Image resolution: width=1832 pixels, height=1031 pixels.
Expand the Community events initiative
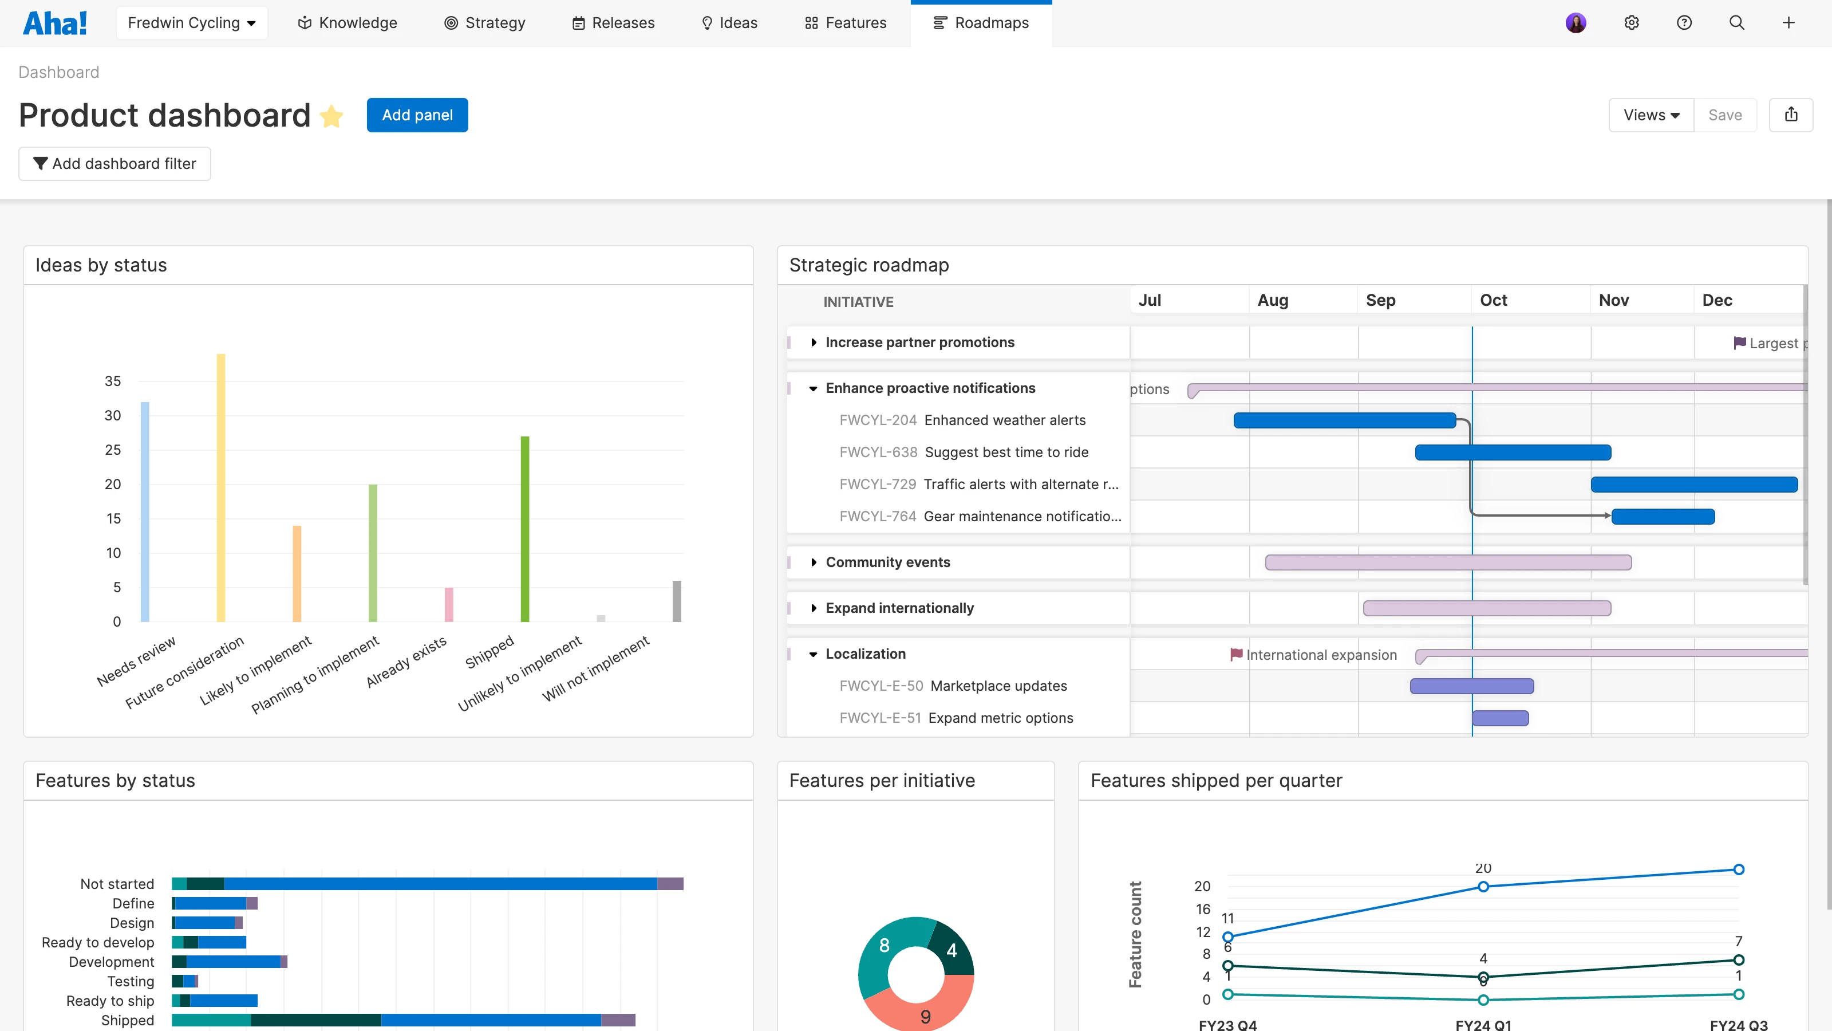(814, 562)
